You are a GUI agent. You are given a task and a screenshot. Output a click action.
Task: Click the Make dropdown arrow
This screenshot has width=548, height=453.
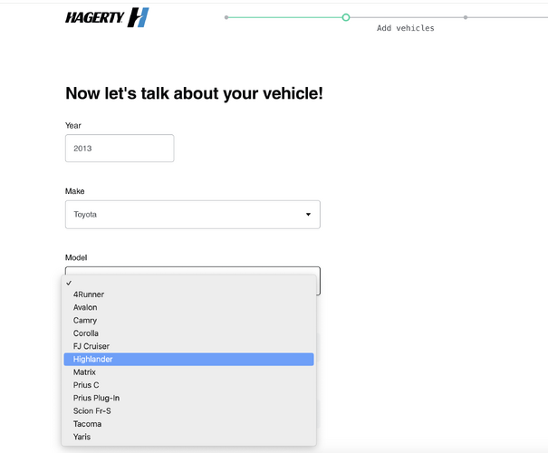tap(308, 215)
